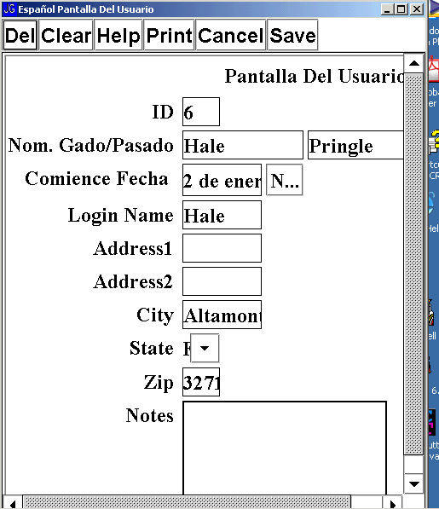
Task: Print the user screen form
Action: pyautogui.click(x=169, y=35)
